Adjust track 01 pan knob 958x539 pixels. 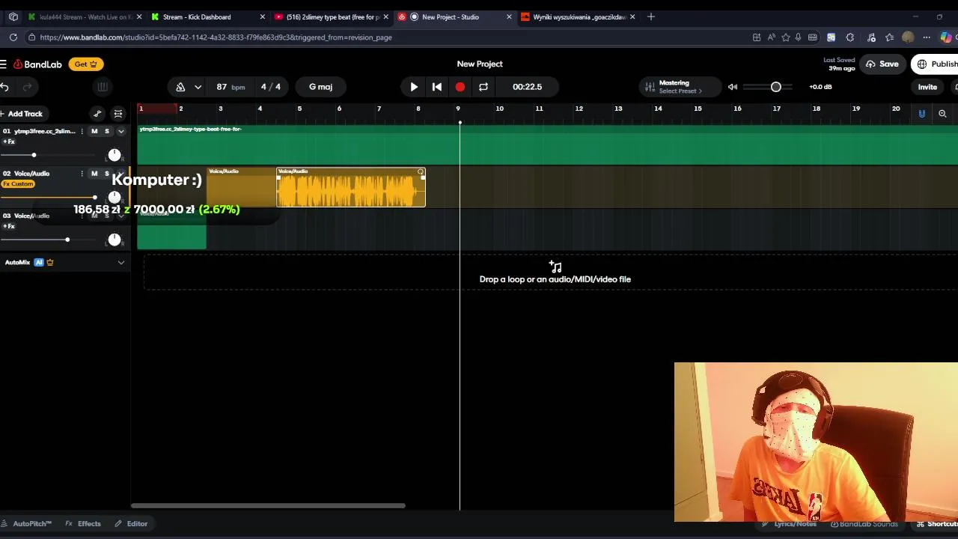pos(114,155)
